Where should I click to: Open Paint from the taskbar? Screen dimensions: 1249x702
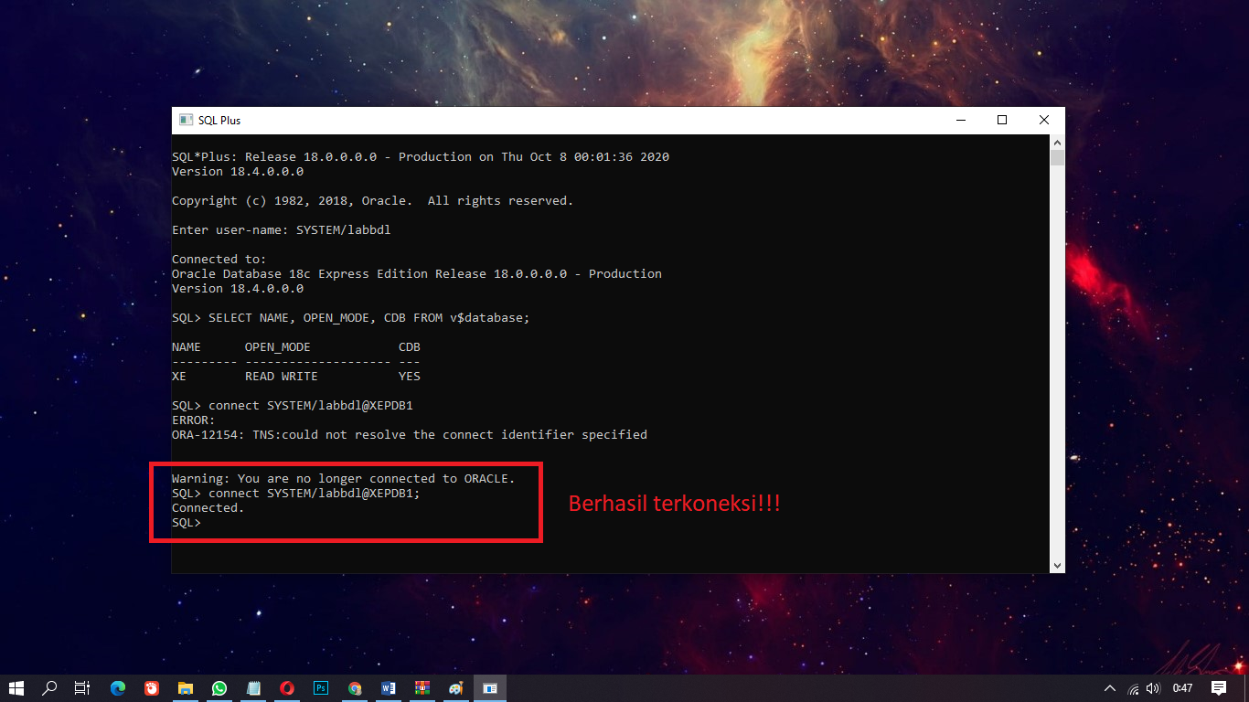pos(456,688)
